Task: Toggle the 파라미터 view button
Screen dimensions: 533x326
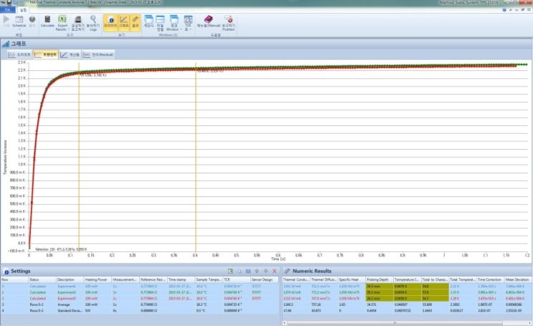Action: [110, 21]
